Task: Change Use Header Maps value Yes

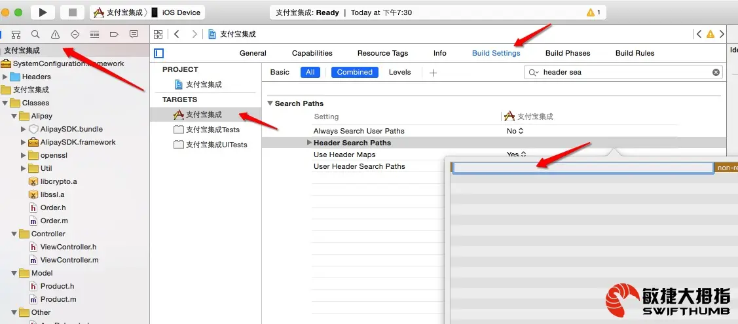Action: pos(516,154)
